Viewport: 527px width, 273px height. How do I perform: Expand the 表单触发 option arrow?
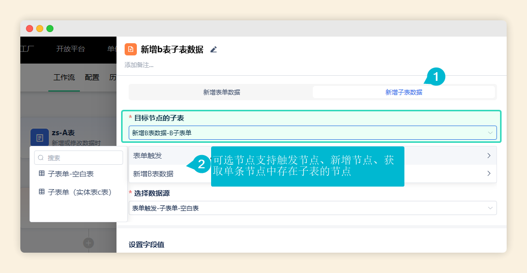pyautogui.click(x=489, y=156)
